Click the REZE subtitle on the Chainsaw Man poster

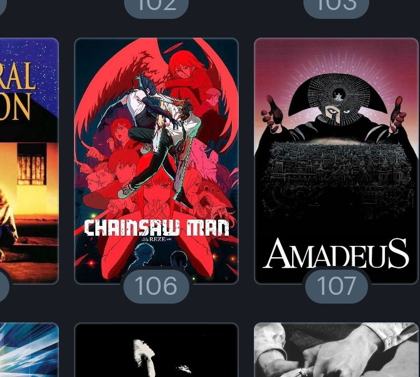click(157, 239)
